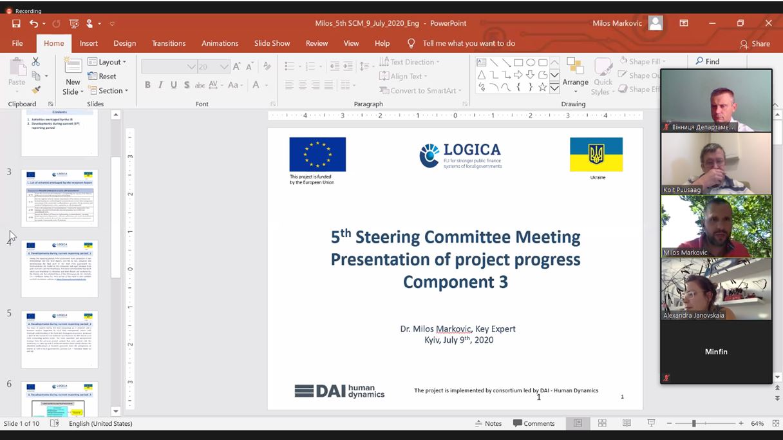Image resolution: width=783 pixels, height=440 pixels.
Task: Switch to Reading View
Action: pyautogui.click(x=627, y=423)
